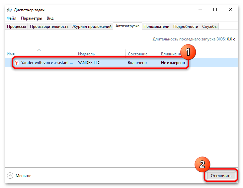The image size is (243, 188).
Task: Collapse view with the Меньше arrow icon
Action: 10,176
